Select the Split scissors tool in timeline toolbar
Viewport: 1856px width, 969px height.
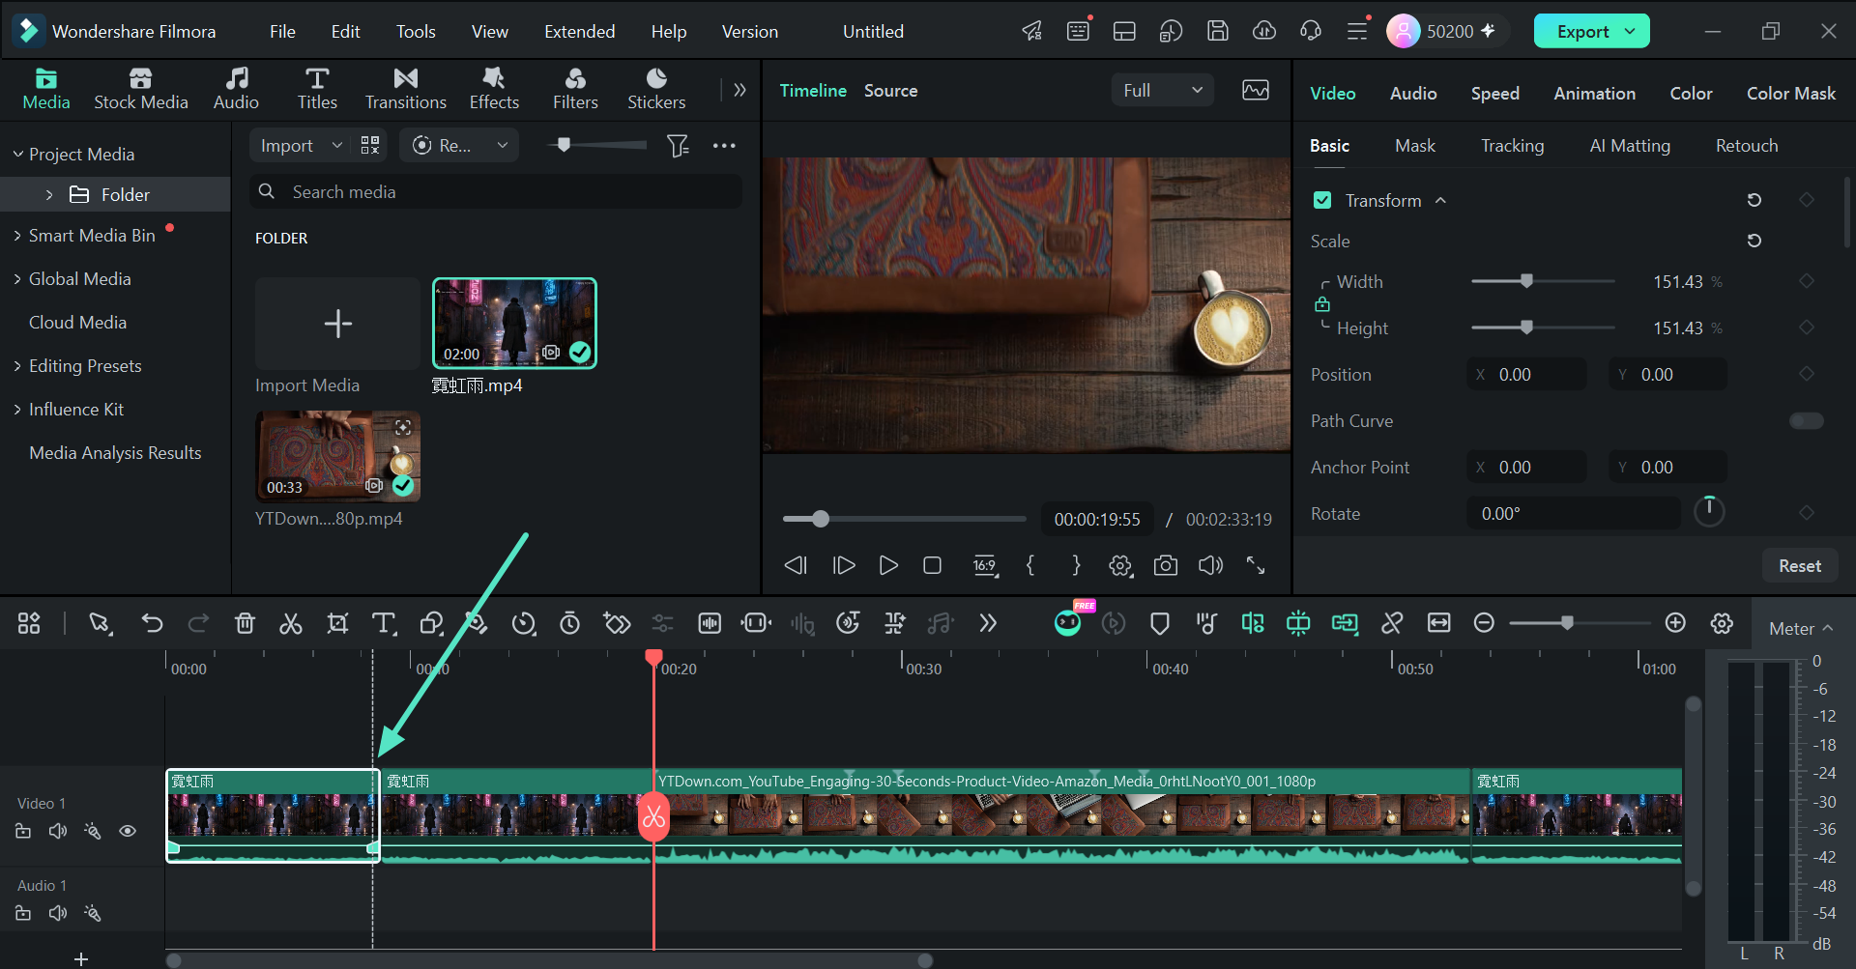(290, 624)
